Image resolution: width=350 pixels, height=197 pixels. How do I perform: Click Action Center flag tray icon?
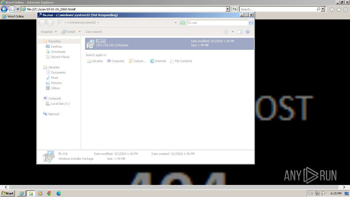(x=324, y=193)
